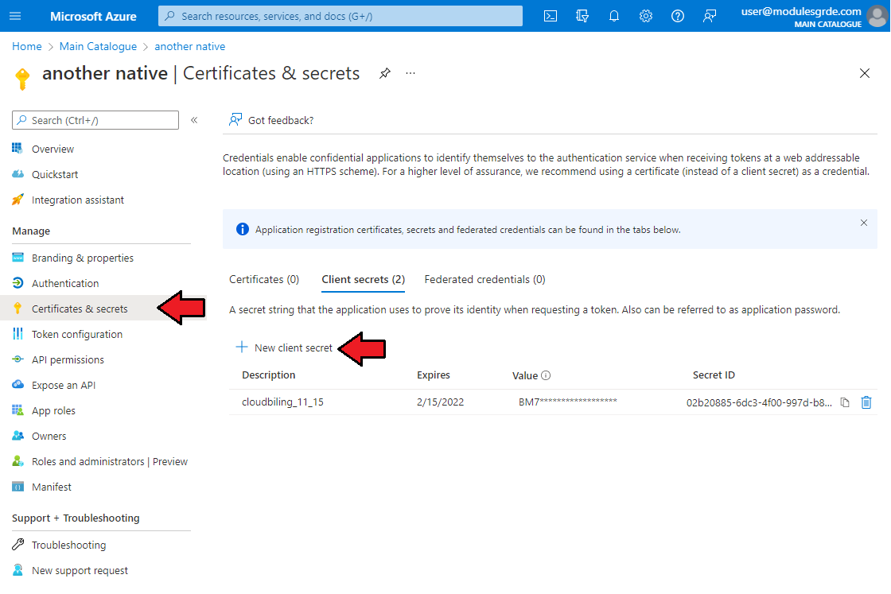The width and height of the screenshot is (891, 594).
Task: Open Token configuration
Action: click(76, 335)
